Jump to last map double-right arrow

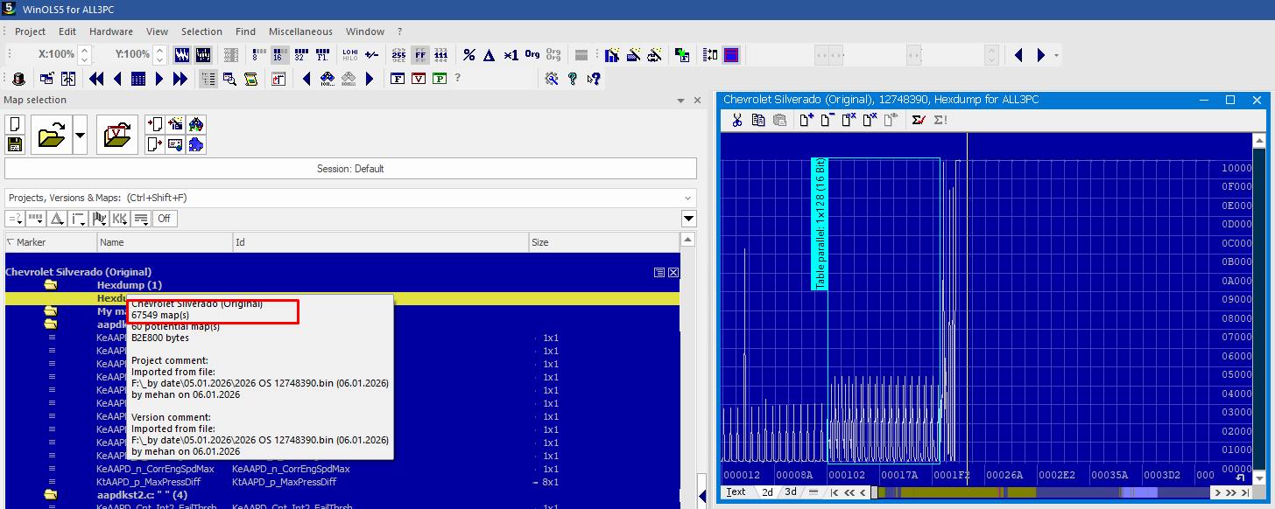coord(180,79)
